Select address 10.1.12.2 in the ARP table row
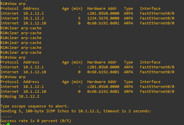The height and width of the screenshot is (125, 184). click(x=33, y=18)
